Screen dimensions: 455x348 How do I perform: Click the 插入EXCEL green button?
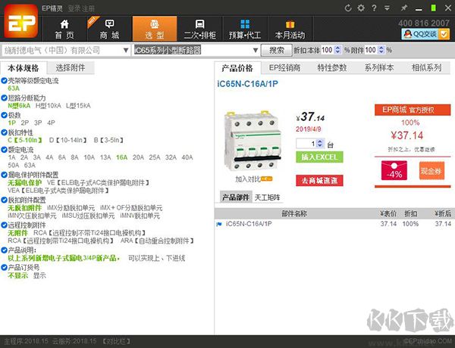[318, 157]
